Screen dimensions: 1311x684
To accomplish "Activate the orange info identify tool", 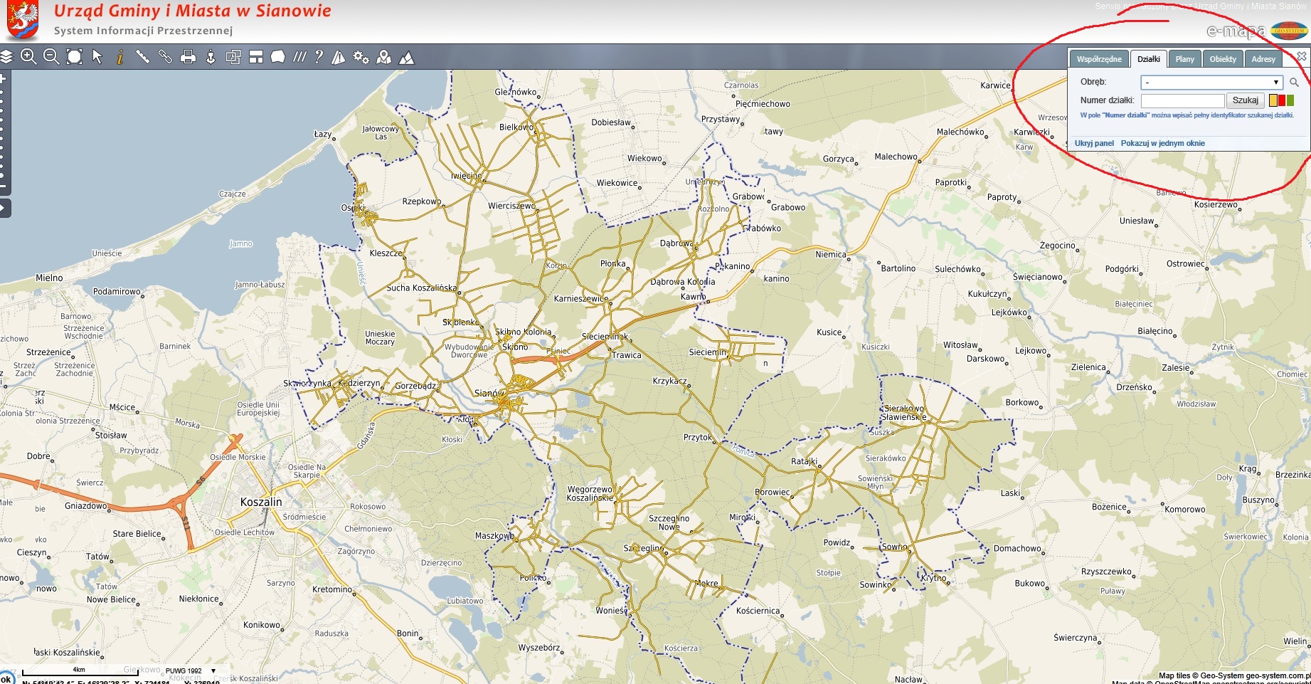I will pyautogui.click(x=120, y=57).
